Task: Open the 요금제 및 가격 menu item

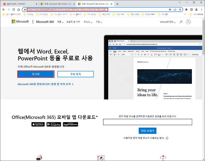Action: pos(73,22)
